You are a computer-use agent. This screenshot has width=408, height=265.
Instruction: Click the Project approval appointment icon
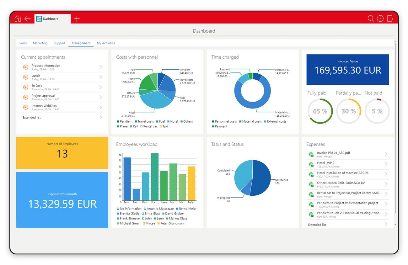click(26, 97)
